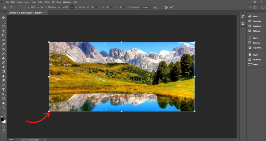Change the screen mode button
Image resolution: width=266 pixels, height=141 pixels.
(x=3, y=131)
